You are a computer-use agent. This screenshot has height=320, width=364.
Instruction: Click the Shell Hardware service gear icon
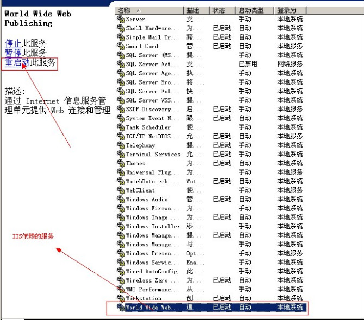pos(121,28)
